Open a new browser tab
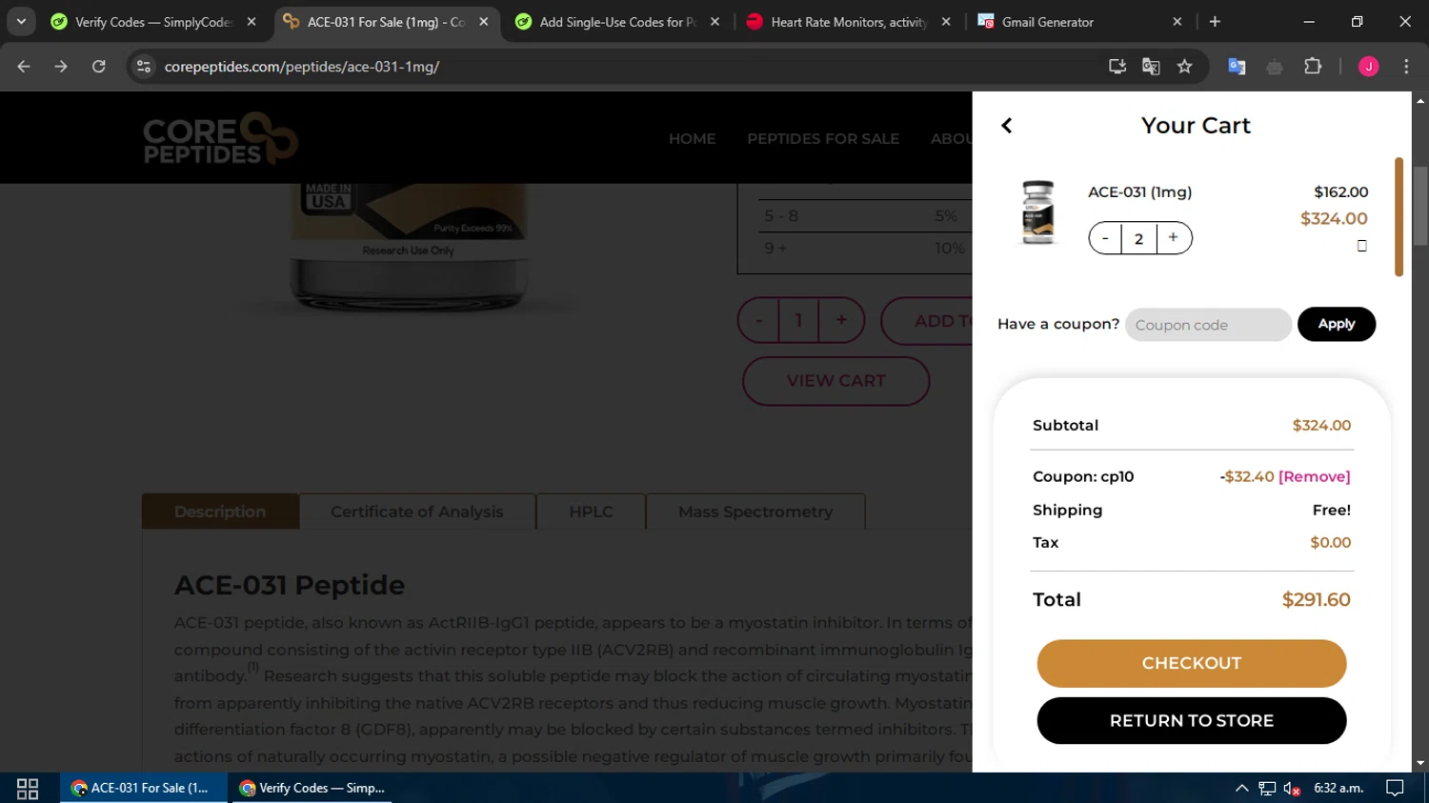The height and width of the screenshot is (803, 1429). coord(1215,22)
